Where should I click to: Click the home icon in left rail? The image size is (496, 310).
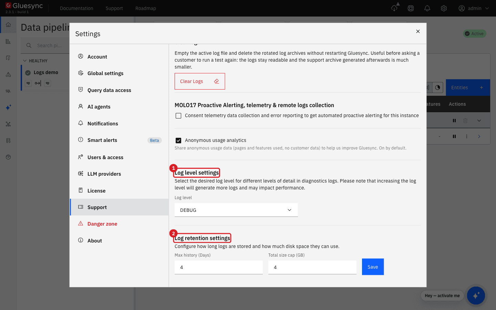[x=8, y=25]
